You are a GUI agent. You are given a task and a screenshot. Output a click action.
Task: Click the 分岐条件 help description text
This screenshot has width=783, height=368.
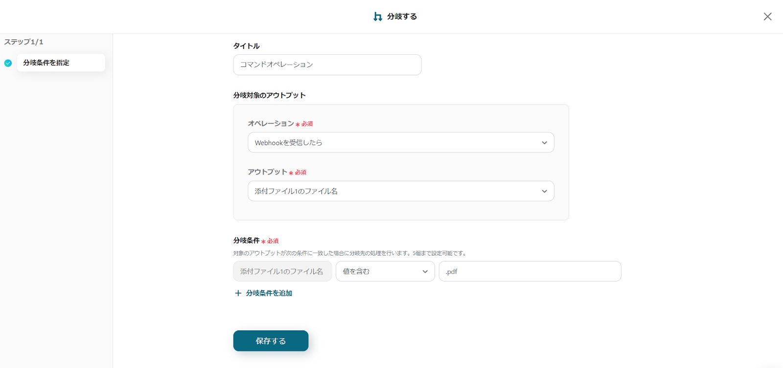[350, 253]
